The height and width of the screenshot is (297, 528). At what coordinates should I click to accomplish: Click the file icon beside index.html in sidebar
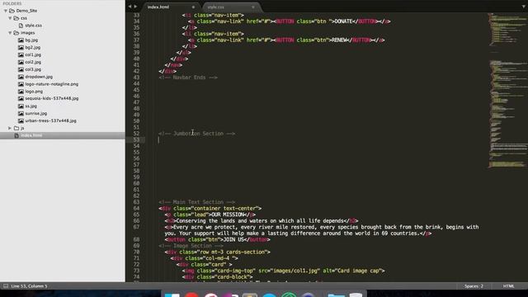tap(16, 135)
